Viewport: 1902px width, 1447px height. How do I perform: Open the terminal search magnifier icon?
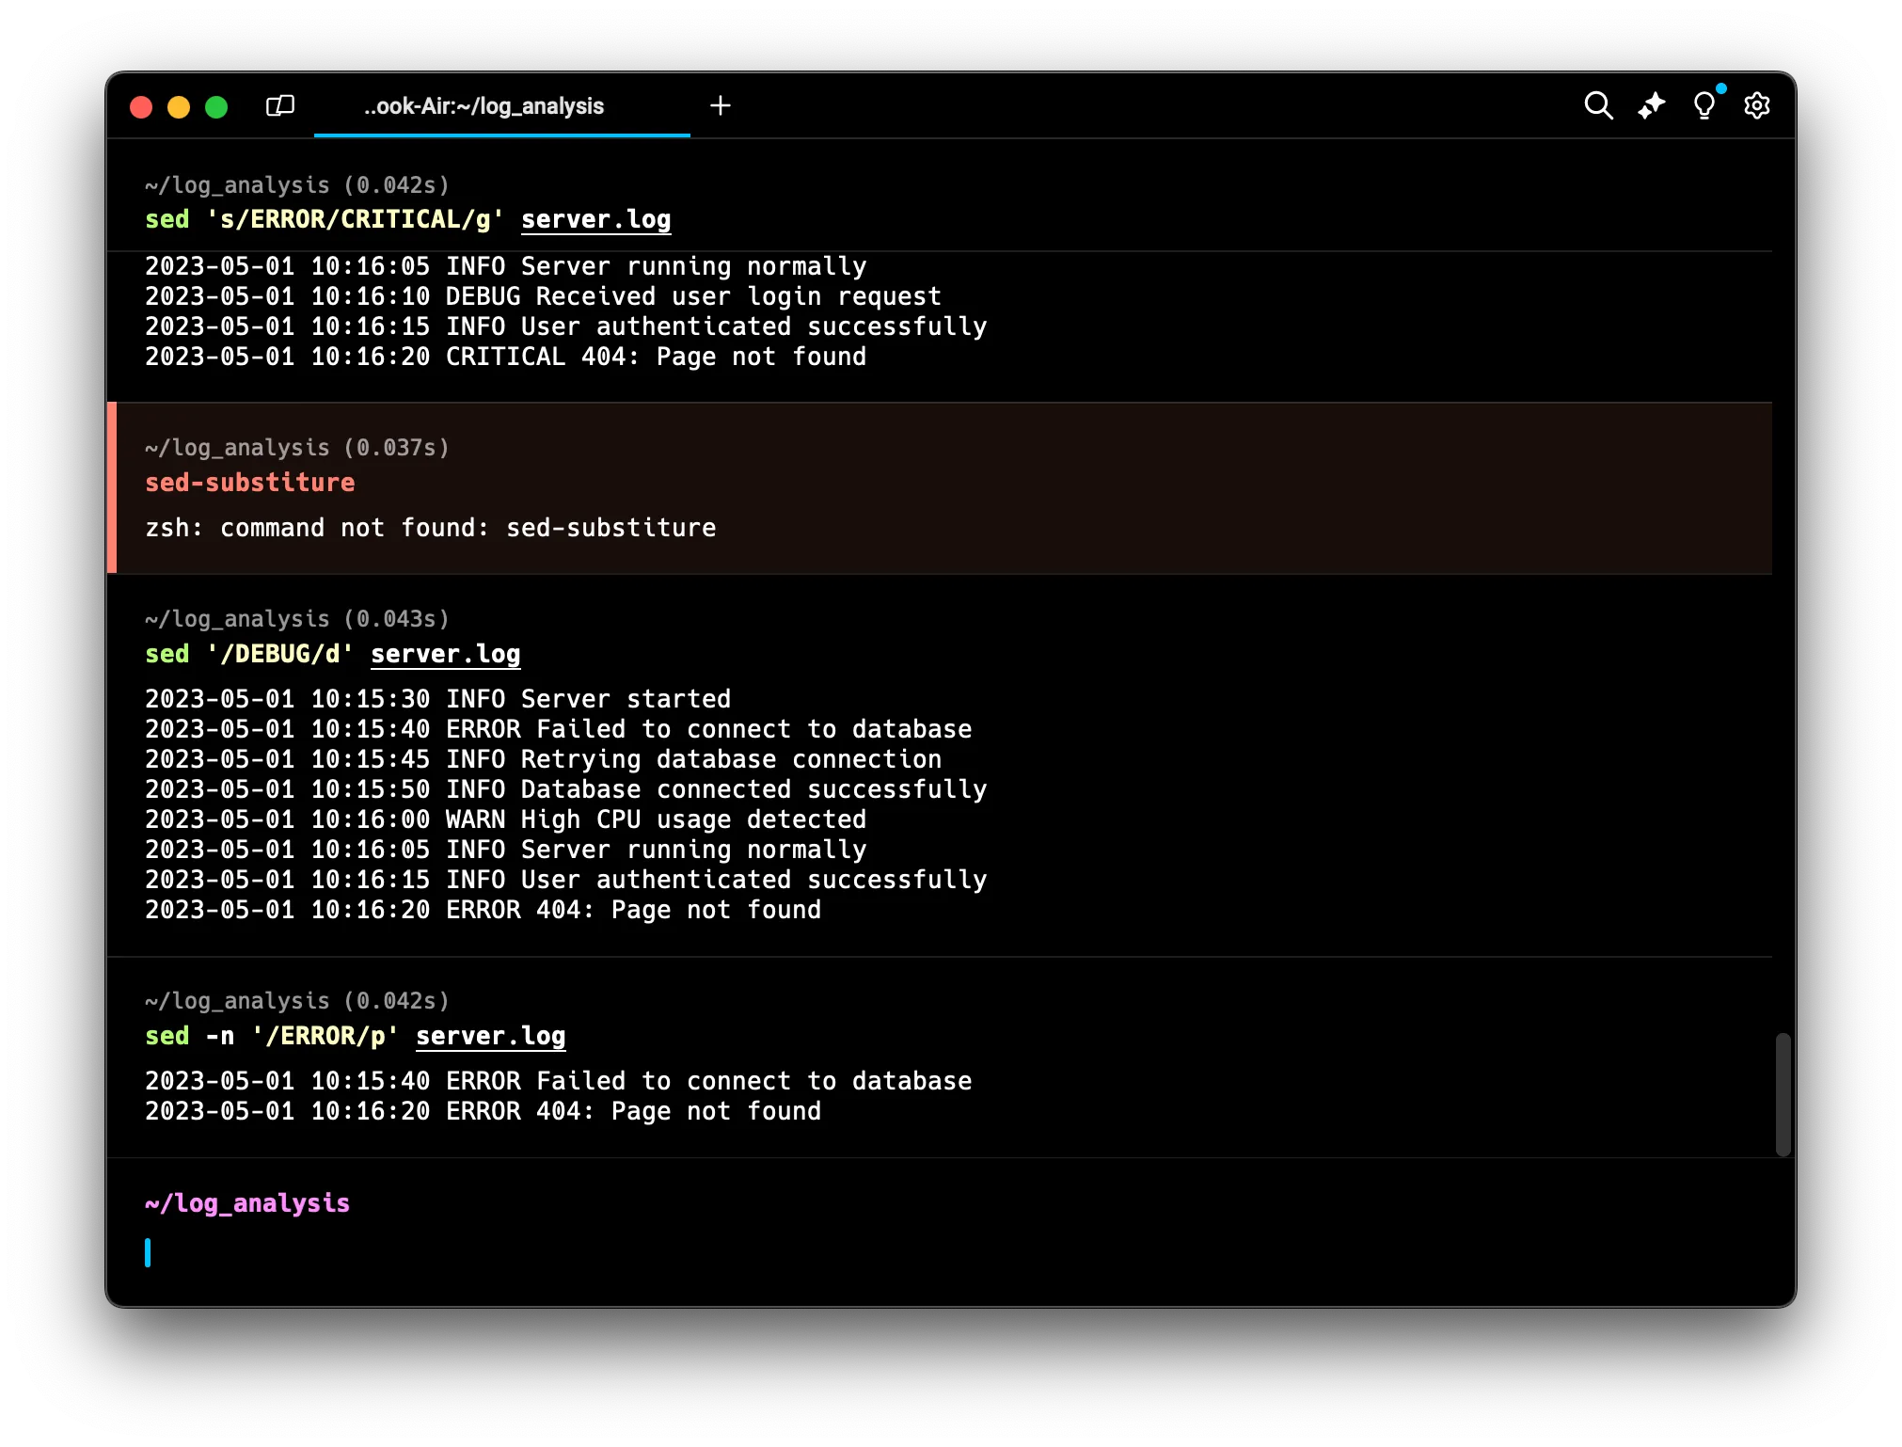tap(1598, 105)
